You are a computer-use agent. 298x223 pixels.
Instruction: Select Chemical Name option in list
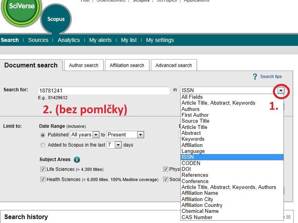(x=232, y=211)
